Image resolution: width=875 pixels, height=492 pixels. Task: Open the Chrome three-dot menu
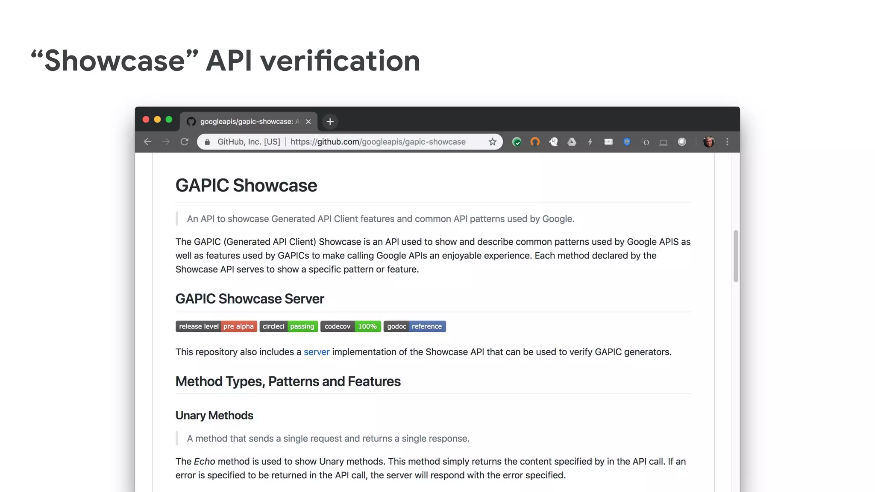point(727,142)
